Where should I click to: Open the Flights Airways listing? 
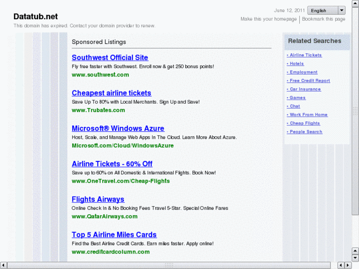98,199
